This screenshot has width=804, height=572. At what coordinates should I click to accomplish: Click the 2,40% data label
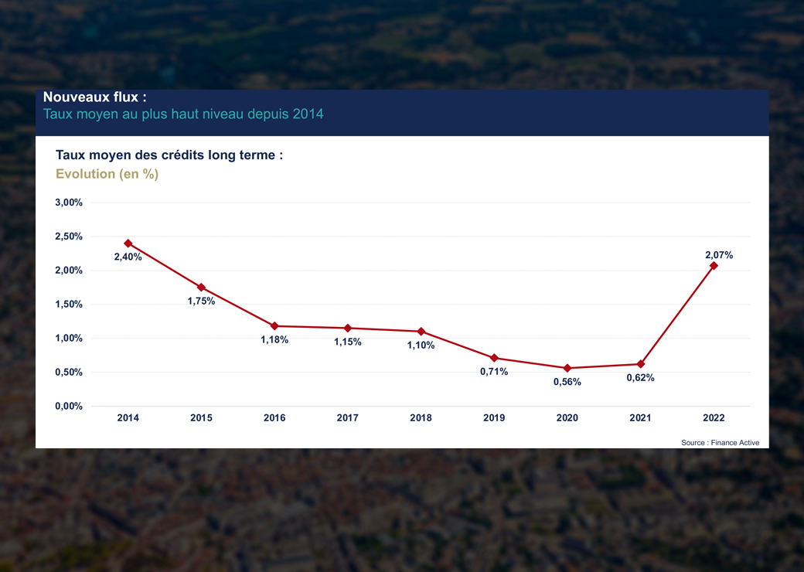pyautogui.click(x=128, y=257)
